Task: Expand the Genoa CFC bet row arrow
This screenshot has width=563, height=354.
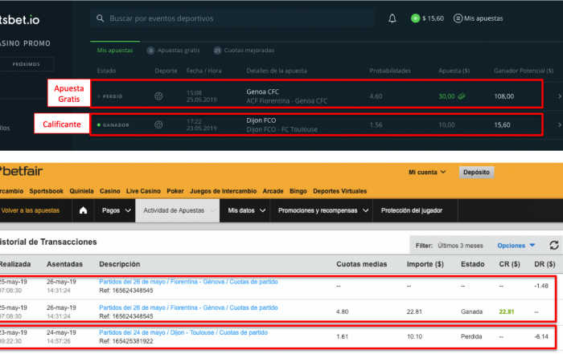Action: [x=560, y=96]
